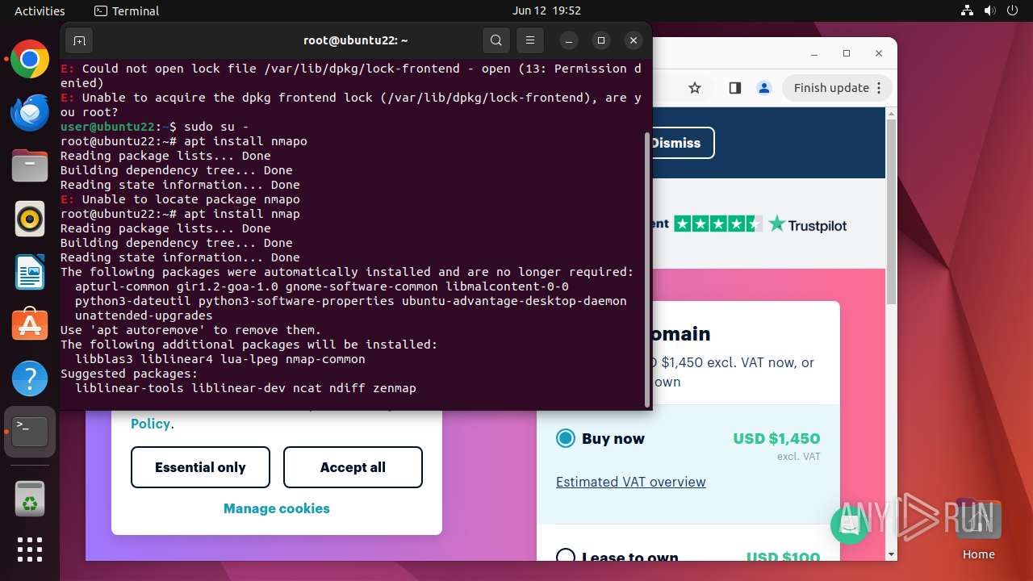Viewport: 1033px width, 581px height.
Task: Click the Chrome page scrollbar
Action: pyautogui.click(x=891, y=211)
